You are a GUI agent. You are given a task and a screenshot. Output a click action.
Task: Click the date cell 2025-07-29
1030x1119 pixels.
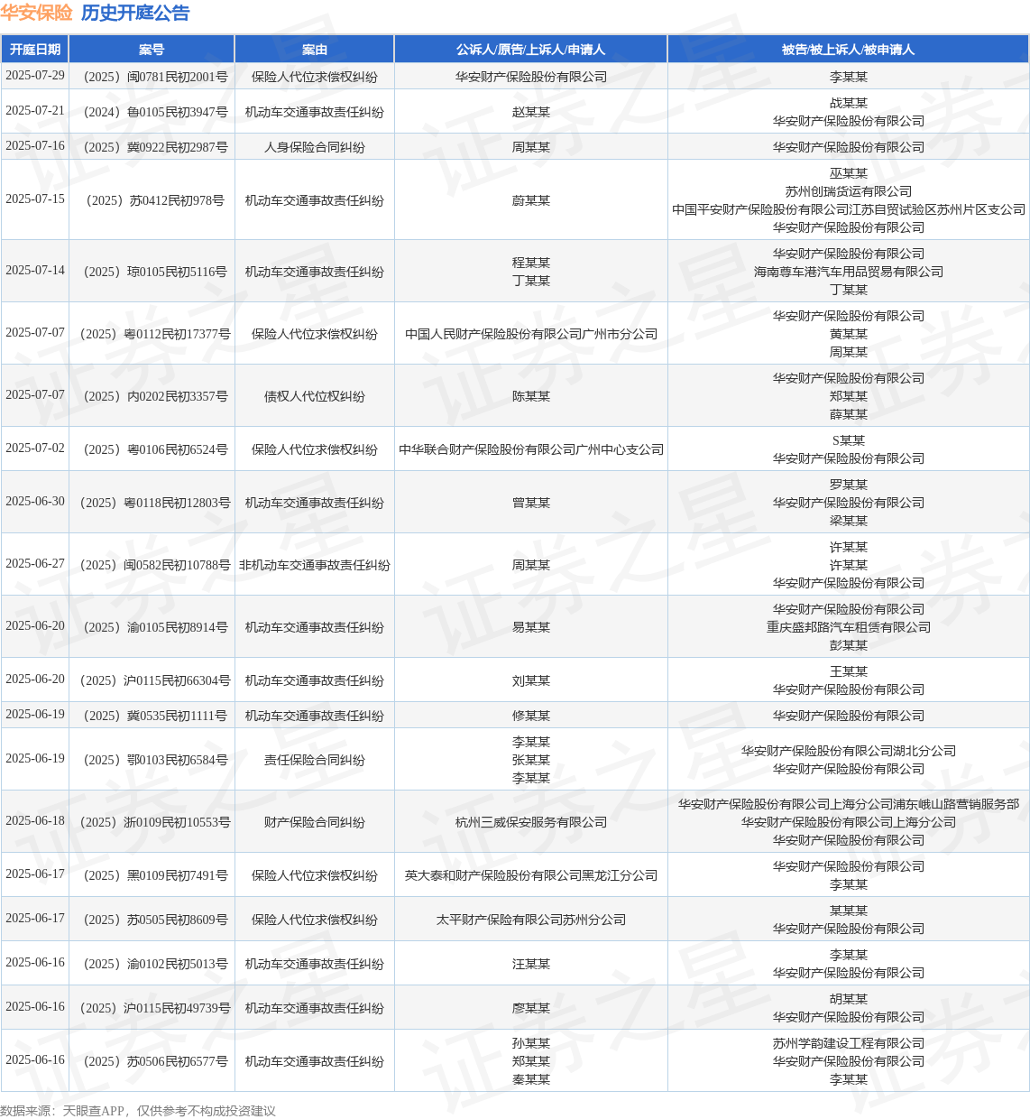click(35, 76)
